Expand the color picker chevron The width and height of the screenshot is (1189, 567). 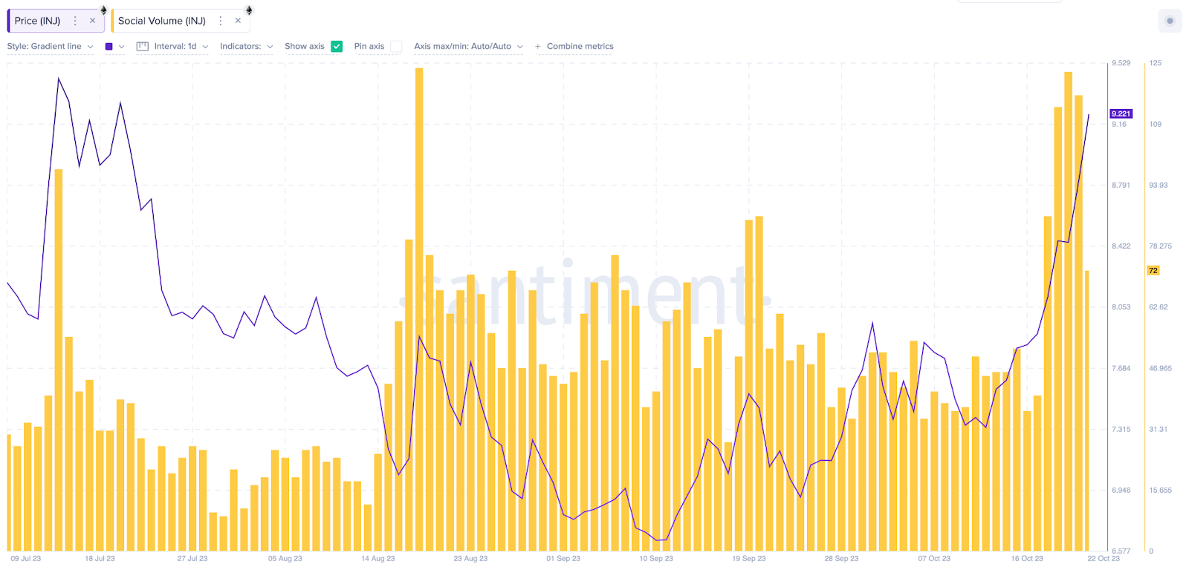(122, 46)
